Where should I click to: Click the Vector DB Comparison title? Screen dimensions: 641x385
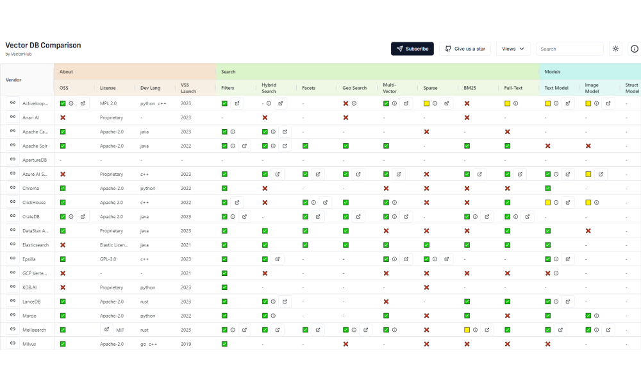coord(44,45)
